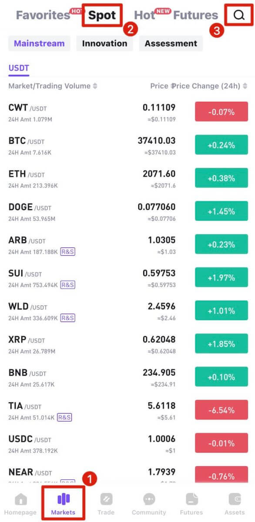Switch to the Spot tab
Viewport: 255px width, 522px height.
click(x=102, y=15)
